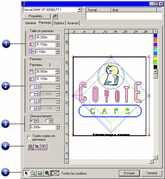Screen dimensions: 165x179
Task: Click the middle panel T icon under Toutes copies
Action: click(37, 147)
